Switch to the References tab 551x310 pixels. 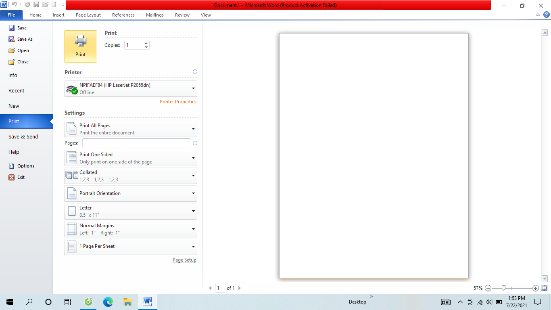(123, 15)
